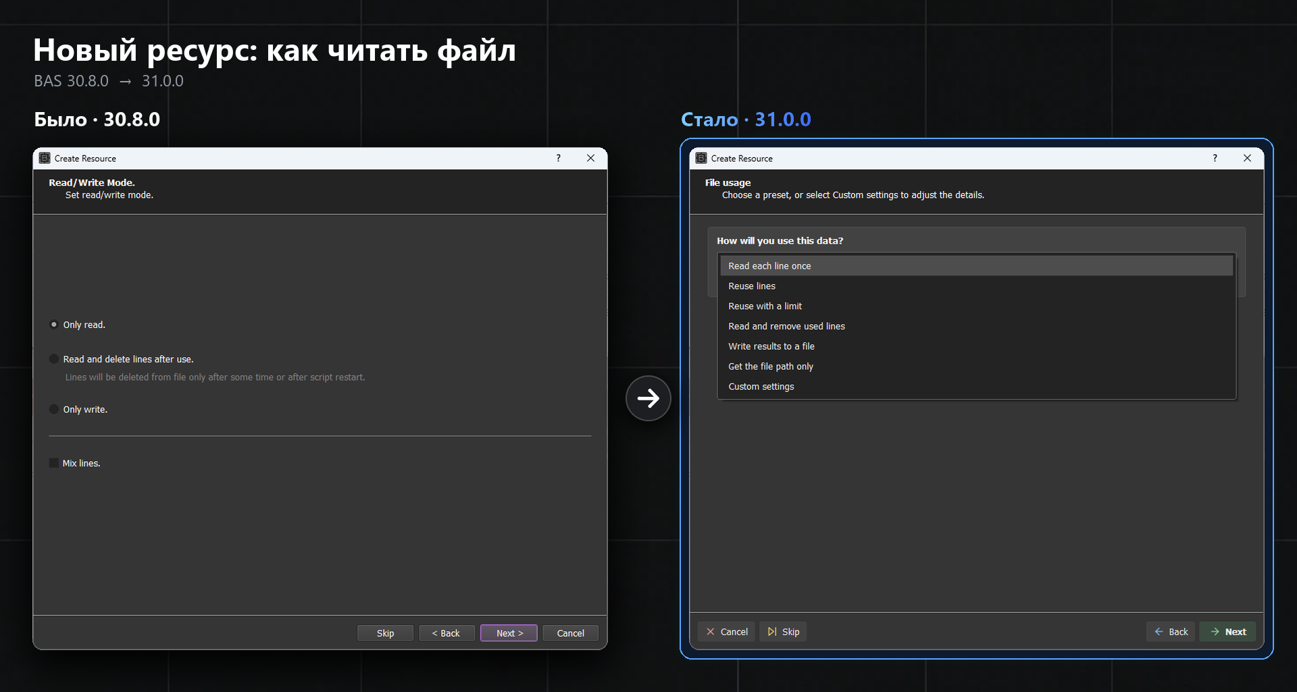Click the app icon in new dialog title bar
This screenshot has width=1297, height=692.
(x=701, y=158)
